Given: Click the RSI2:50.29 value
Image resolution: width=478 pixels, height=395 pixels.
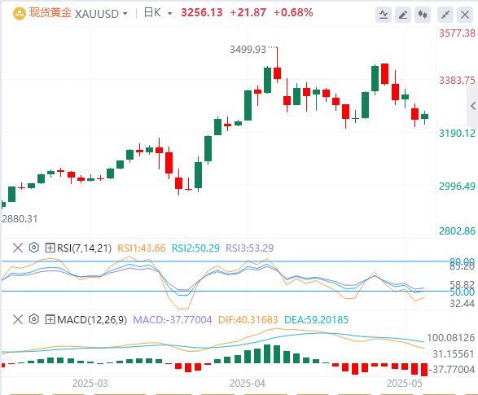Looking at the screenshot, I should (x=195, y=248).
